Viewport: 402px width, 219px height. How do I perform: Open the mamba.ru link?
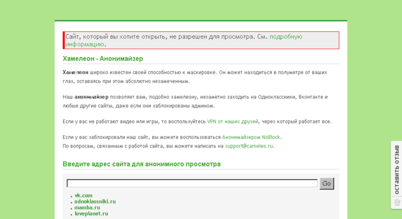click(x=87, y=208)
